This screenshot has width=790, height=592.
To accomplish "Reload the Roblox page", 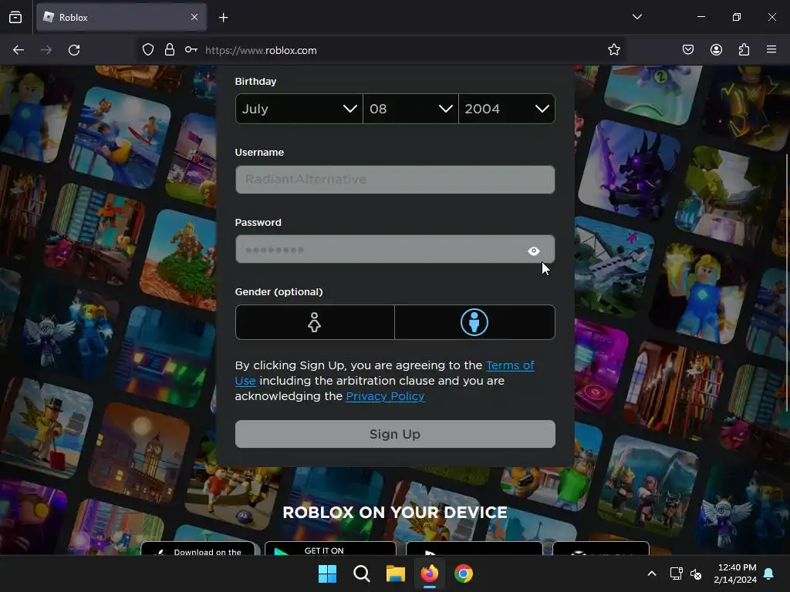I will 74,50.
